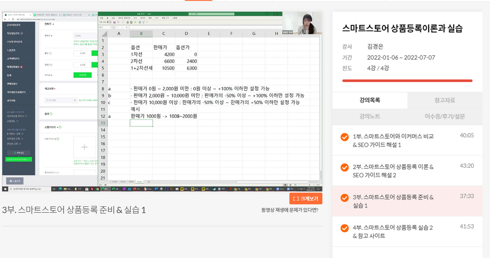Click Edge icon on Windows taskbar
490x258 pixels.
coord(60,189)
